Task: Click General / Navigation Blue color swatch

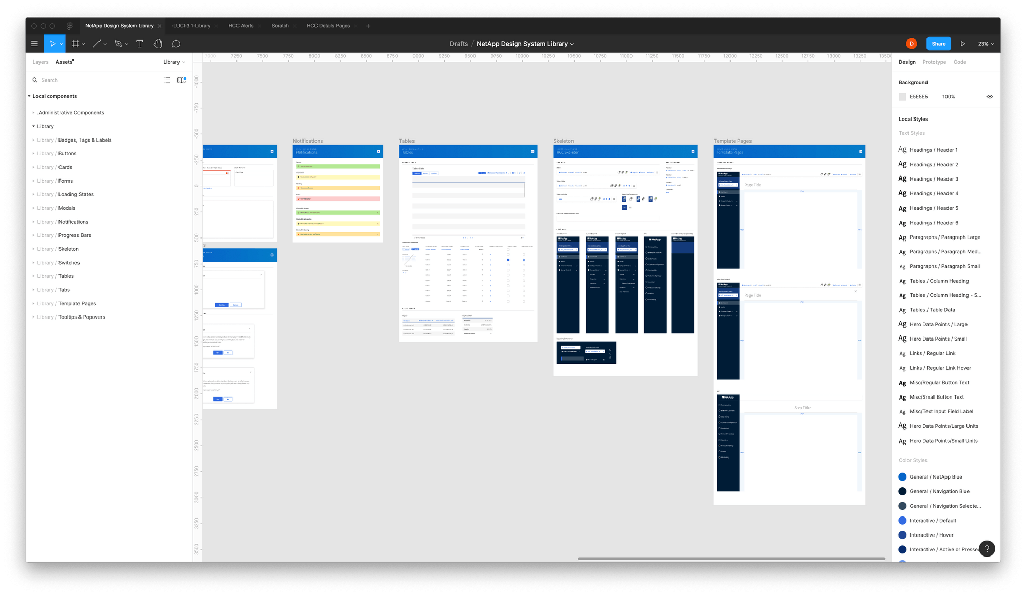Action: coord(902,491)
